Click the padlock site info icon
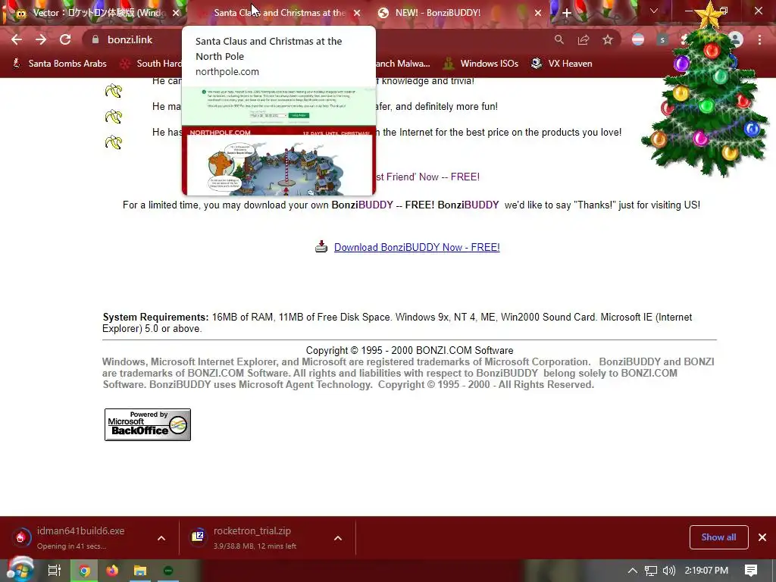The height and width of the screenshot is (582, 776). (x=95, y=39)
